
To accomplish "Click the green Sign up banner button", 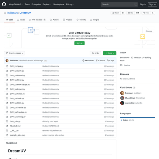I will (x=79, y=43).
